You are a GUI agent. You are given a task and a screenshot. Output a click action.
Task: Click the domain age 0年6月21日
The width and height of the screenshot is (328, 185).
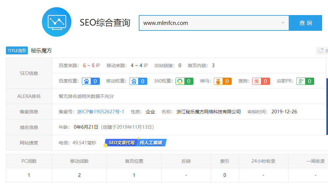(86, 127)
